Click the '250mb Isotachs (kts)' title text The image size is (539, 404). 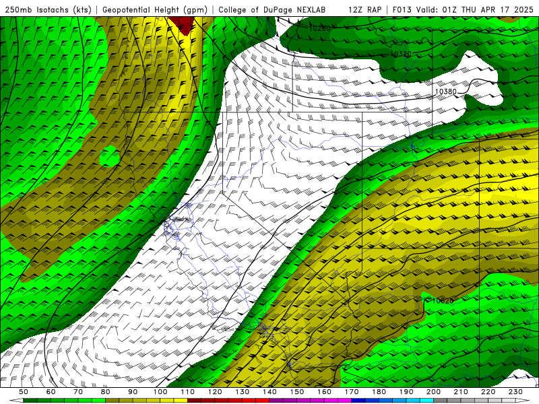48,9
